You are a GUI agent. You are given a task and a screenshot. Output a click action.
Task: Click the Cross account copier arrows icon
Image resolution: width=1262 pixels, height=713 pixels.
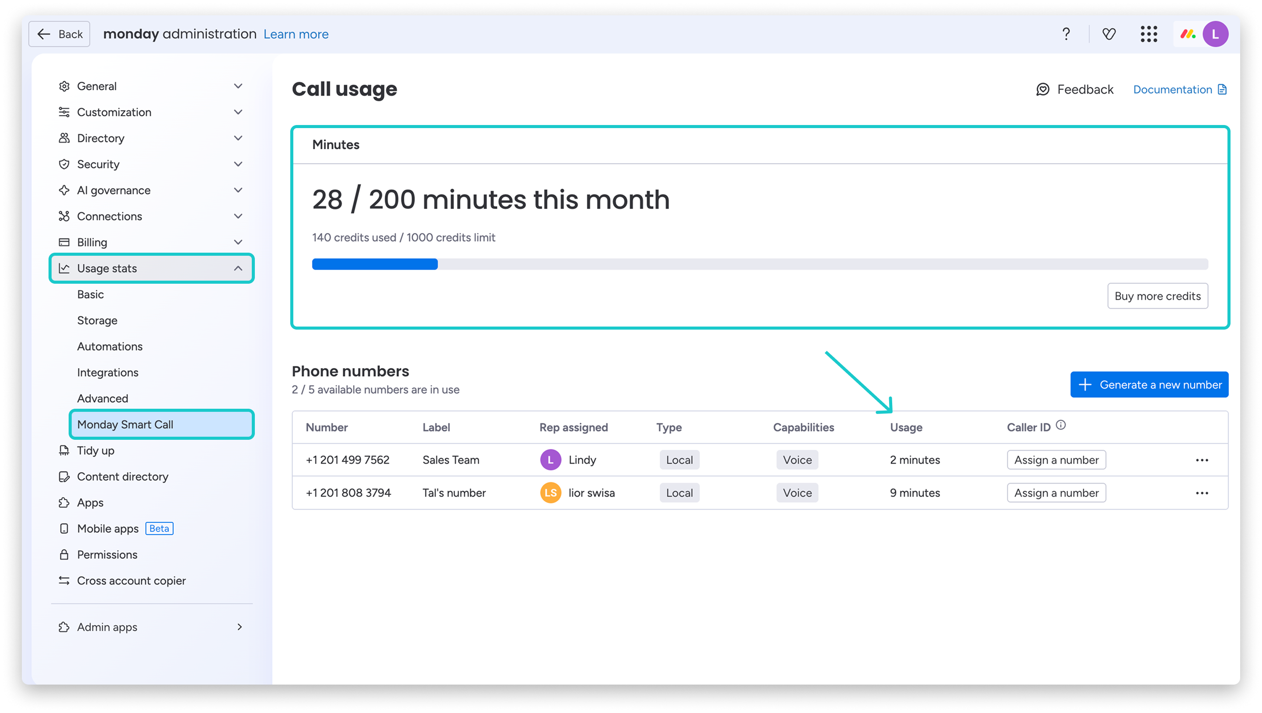tap(64, 580)
